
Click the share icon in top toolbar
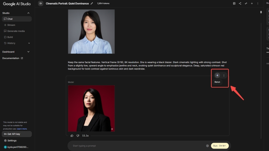tap(240, 3)
